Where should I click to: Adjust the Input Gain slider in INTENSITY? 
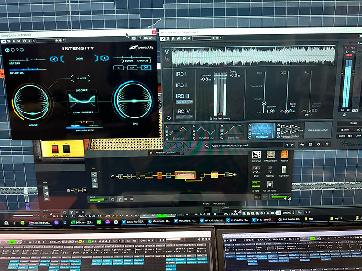pyautogui.click(x=27, y=60)
